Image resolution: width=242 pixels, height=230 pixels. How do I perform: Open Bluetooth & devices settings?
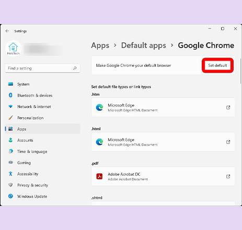(x=43, y=95)
